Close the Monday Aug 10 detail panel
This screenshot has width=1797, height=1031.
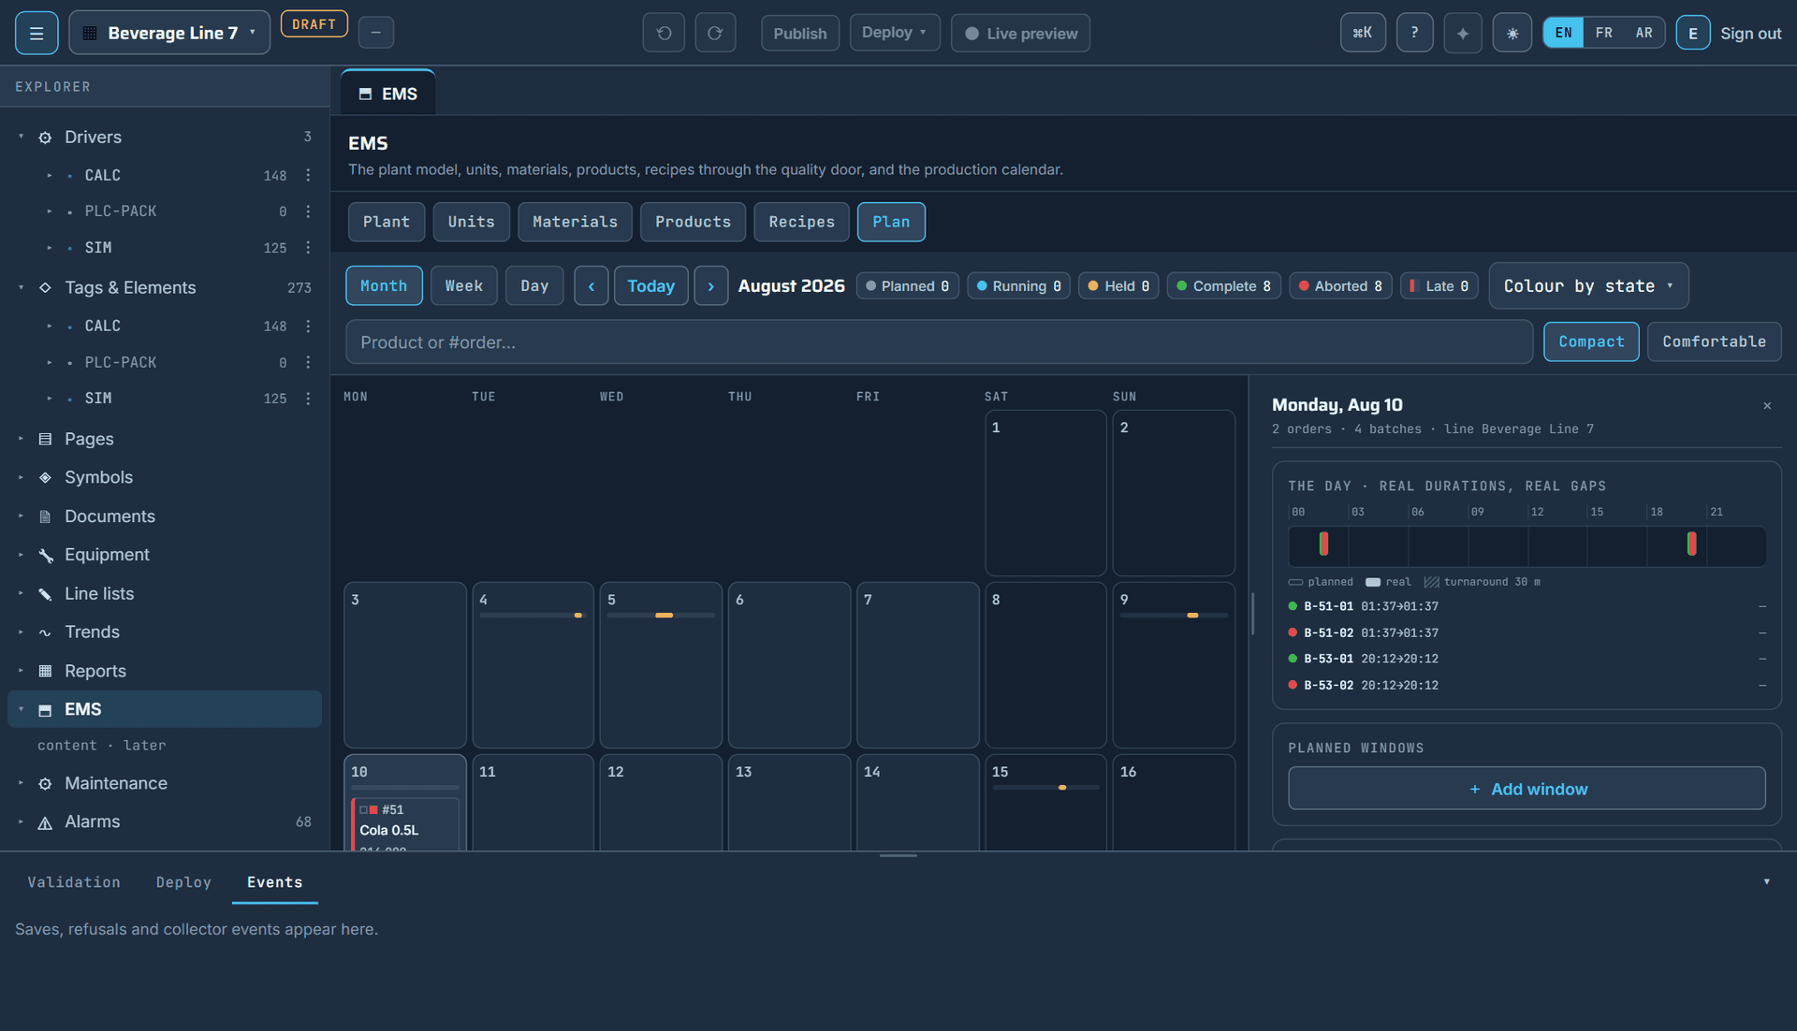pyautogui.click(x=1767, y=406)
